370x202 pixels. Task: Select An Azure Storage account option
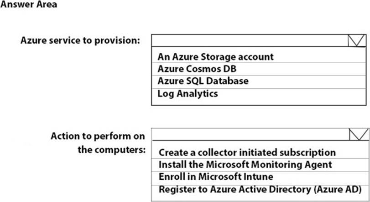(x=215, y=57)
